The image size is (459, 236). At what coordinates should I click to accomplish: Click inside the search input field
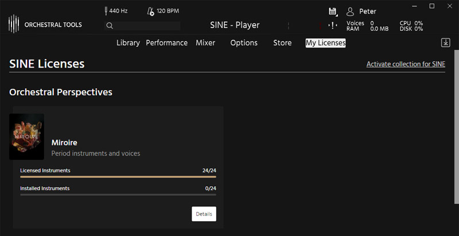(142, 26)
